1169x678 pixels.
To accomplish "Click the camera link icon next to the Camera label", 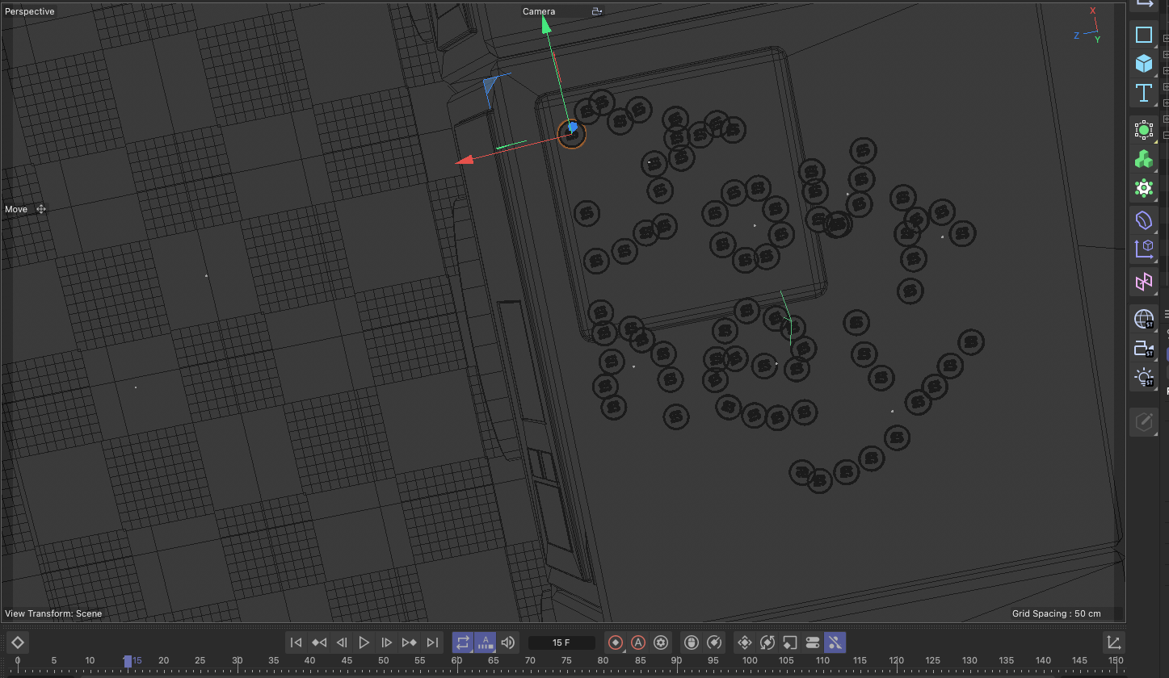I will pyautogui.click(x=597, y=11).
